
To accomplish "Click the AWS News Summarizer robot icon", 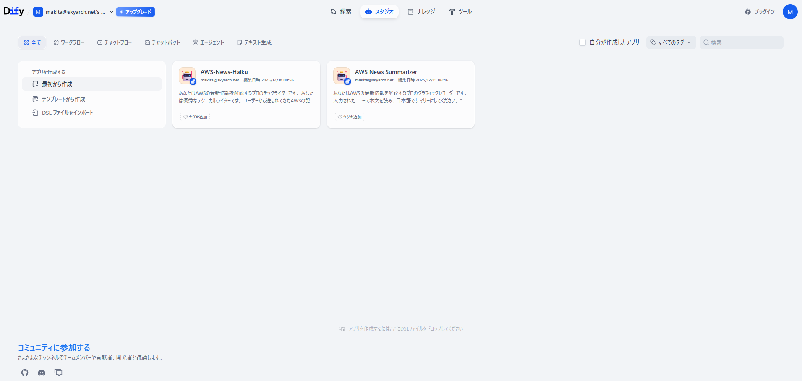I will [x=342, y=76].
